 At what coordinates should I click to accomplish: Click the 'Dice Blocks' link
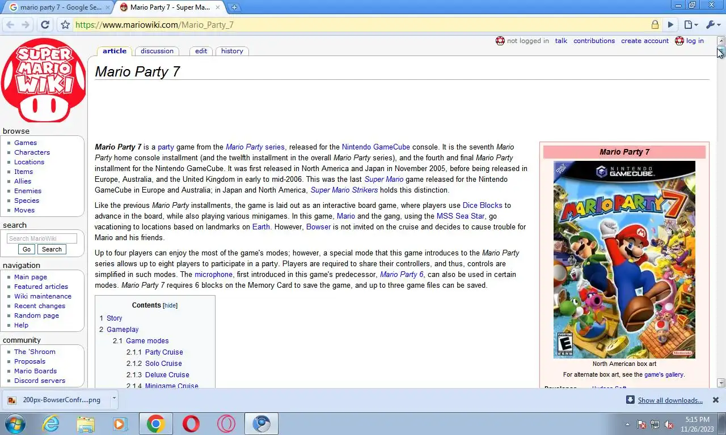(482, 206)
